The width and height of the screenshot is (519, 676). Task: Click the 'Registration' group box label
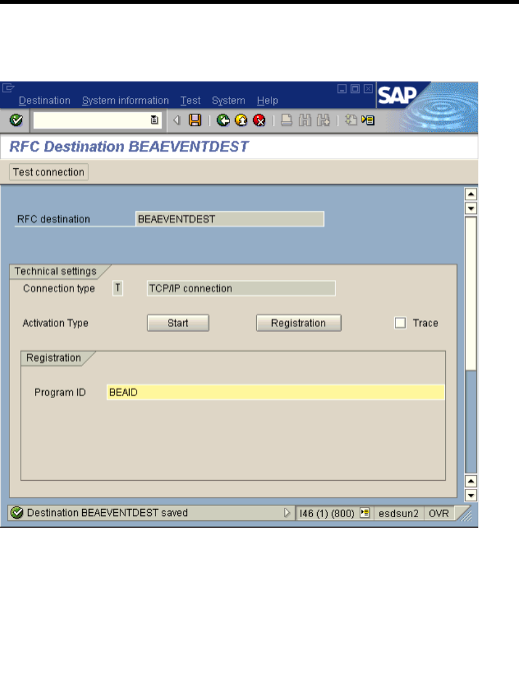[x=53, y=358]
